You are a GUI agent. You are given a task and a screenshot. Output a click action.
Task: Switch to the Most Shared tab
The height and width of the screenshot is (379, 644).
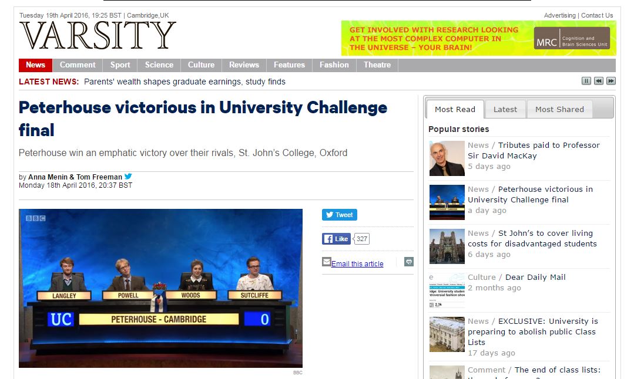(x=559, y=110)
